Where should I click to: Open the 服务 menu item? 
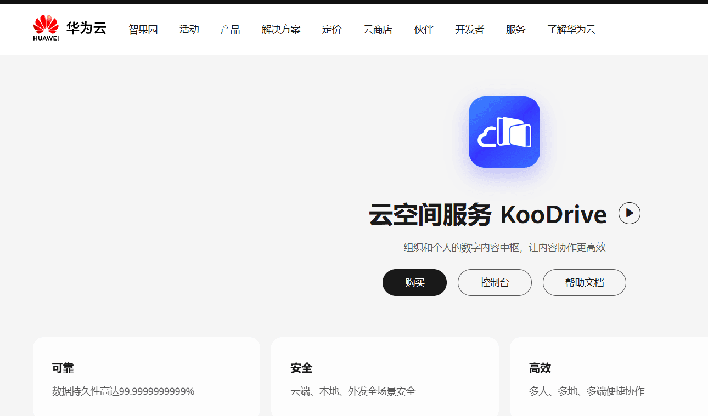point(516,30)
